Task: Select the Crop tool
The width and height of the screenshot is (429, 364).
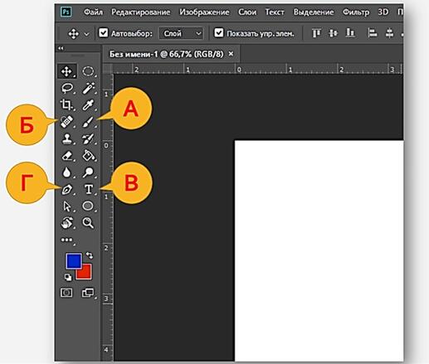Action: 66,104
